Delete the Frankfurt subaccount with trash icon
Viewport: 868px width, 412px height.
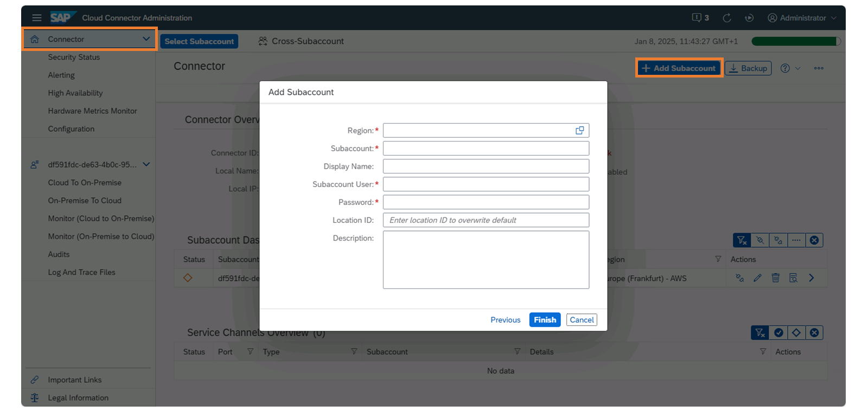(x=775, y=278)
